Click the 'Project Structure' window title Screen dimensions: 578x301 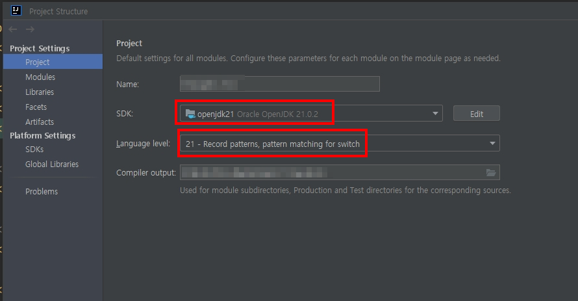(x=58, y=12)
